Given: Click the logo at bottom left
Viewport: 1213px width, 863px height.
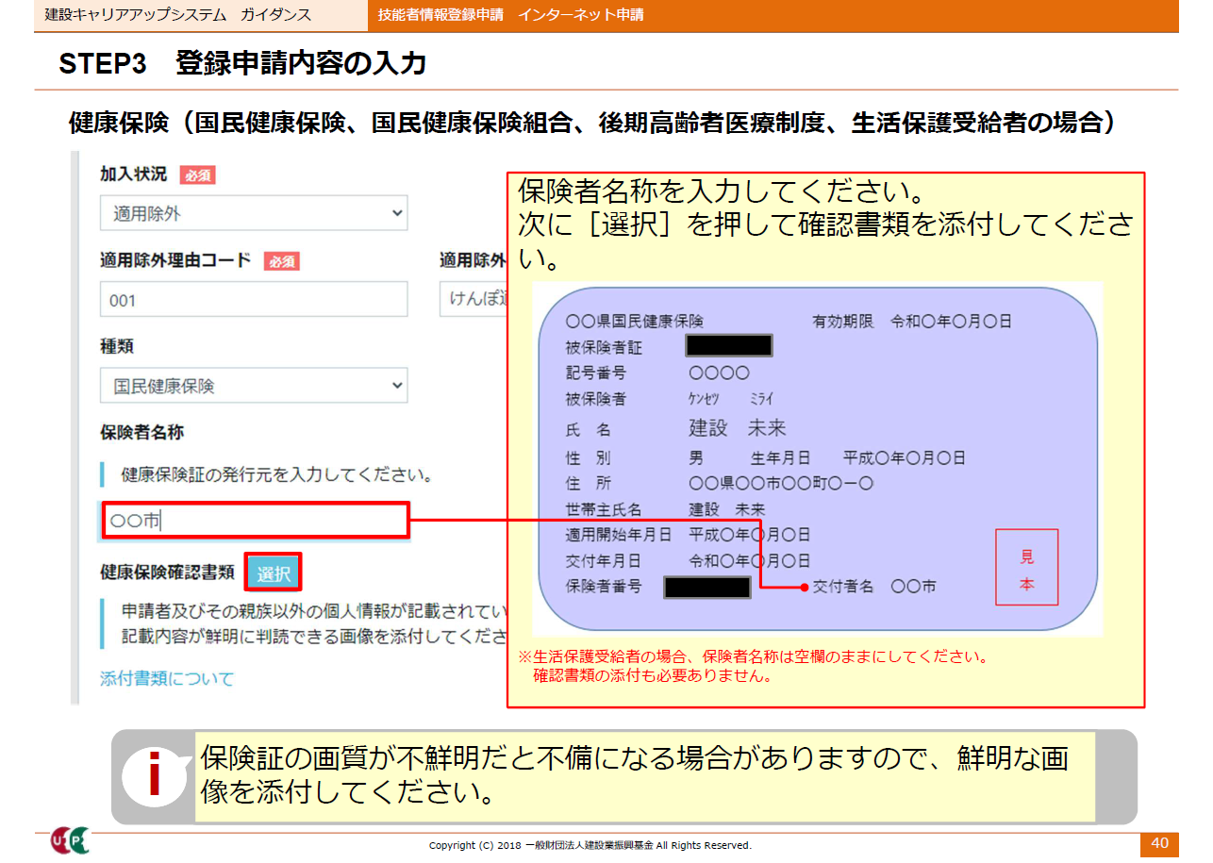Looking at the screenshot, I should (x=70, y=841).
